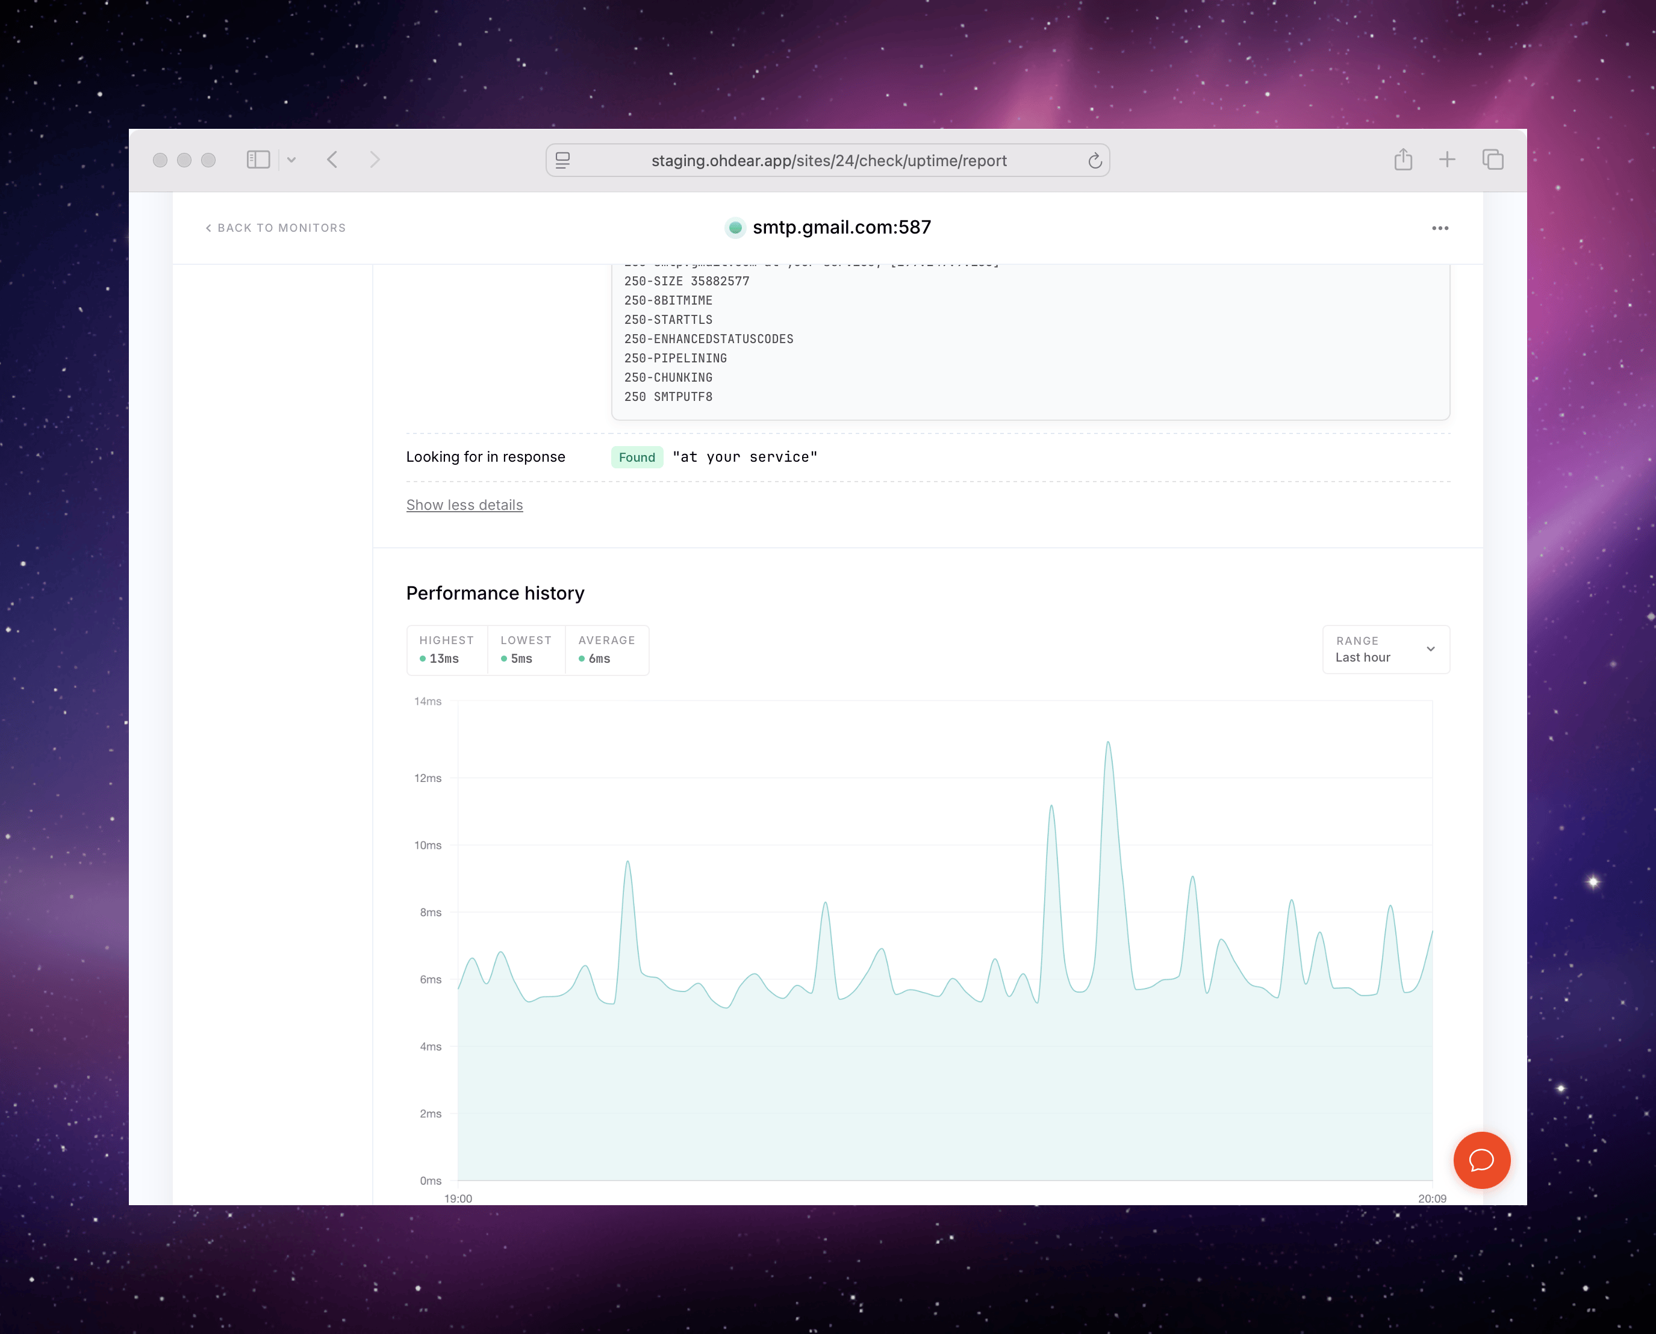Select the 250-ENHANCEDSTATUSCODES response line
Screen dimensions: 1656x1334
[708, 339]
